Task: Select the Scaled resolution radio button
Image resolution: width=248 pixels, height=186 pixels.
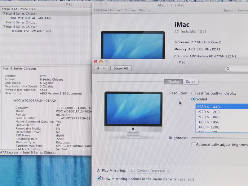Action: [x=193, y=99]
